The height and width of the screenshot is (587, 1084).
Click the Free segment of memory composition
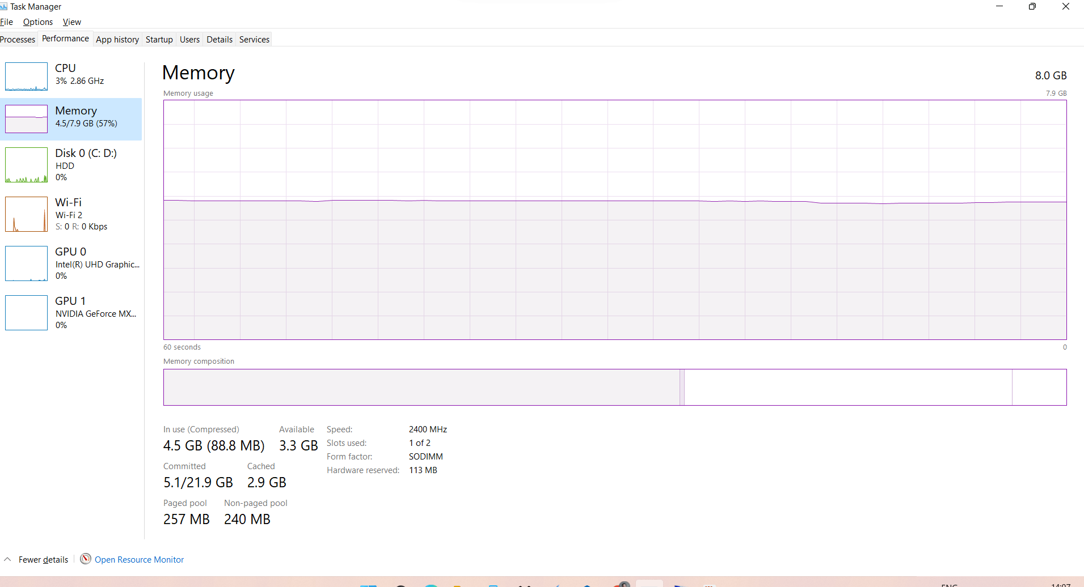click(1039, 387)
